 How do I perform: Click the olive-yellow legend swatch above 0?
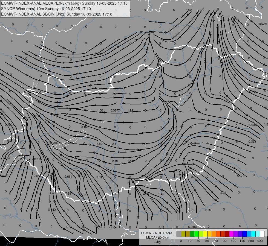[183, 234]
